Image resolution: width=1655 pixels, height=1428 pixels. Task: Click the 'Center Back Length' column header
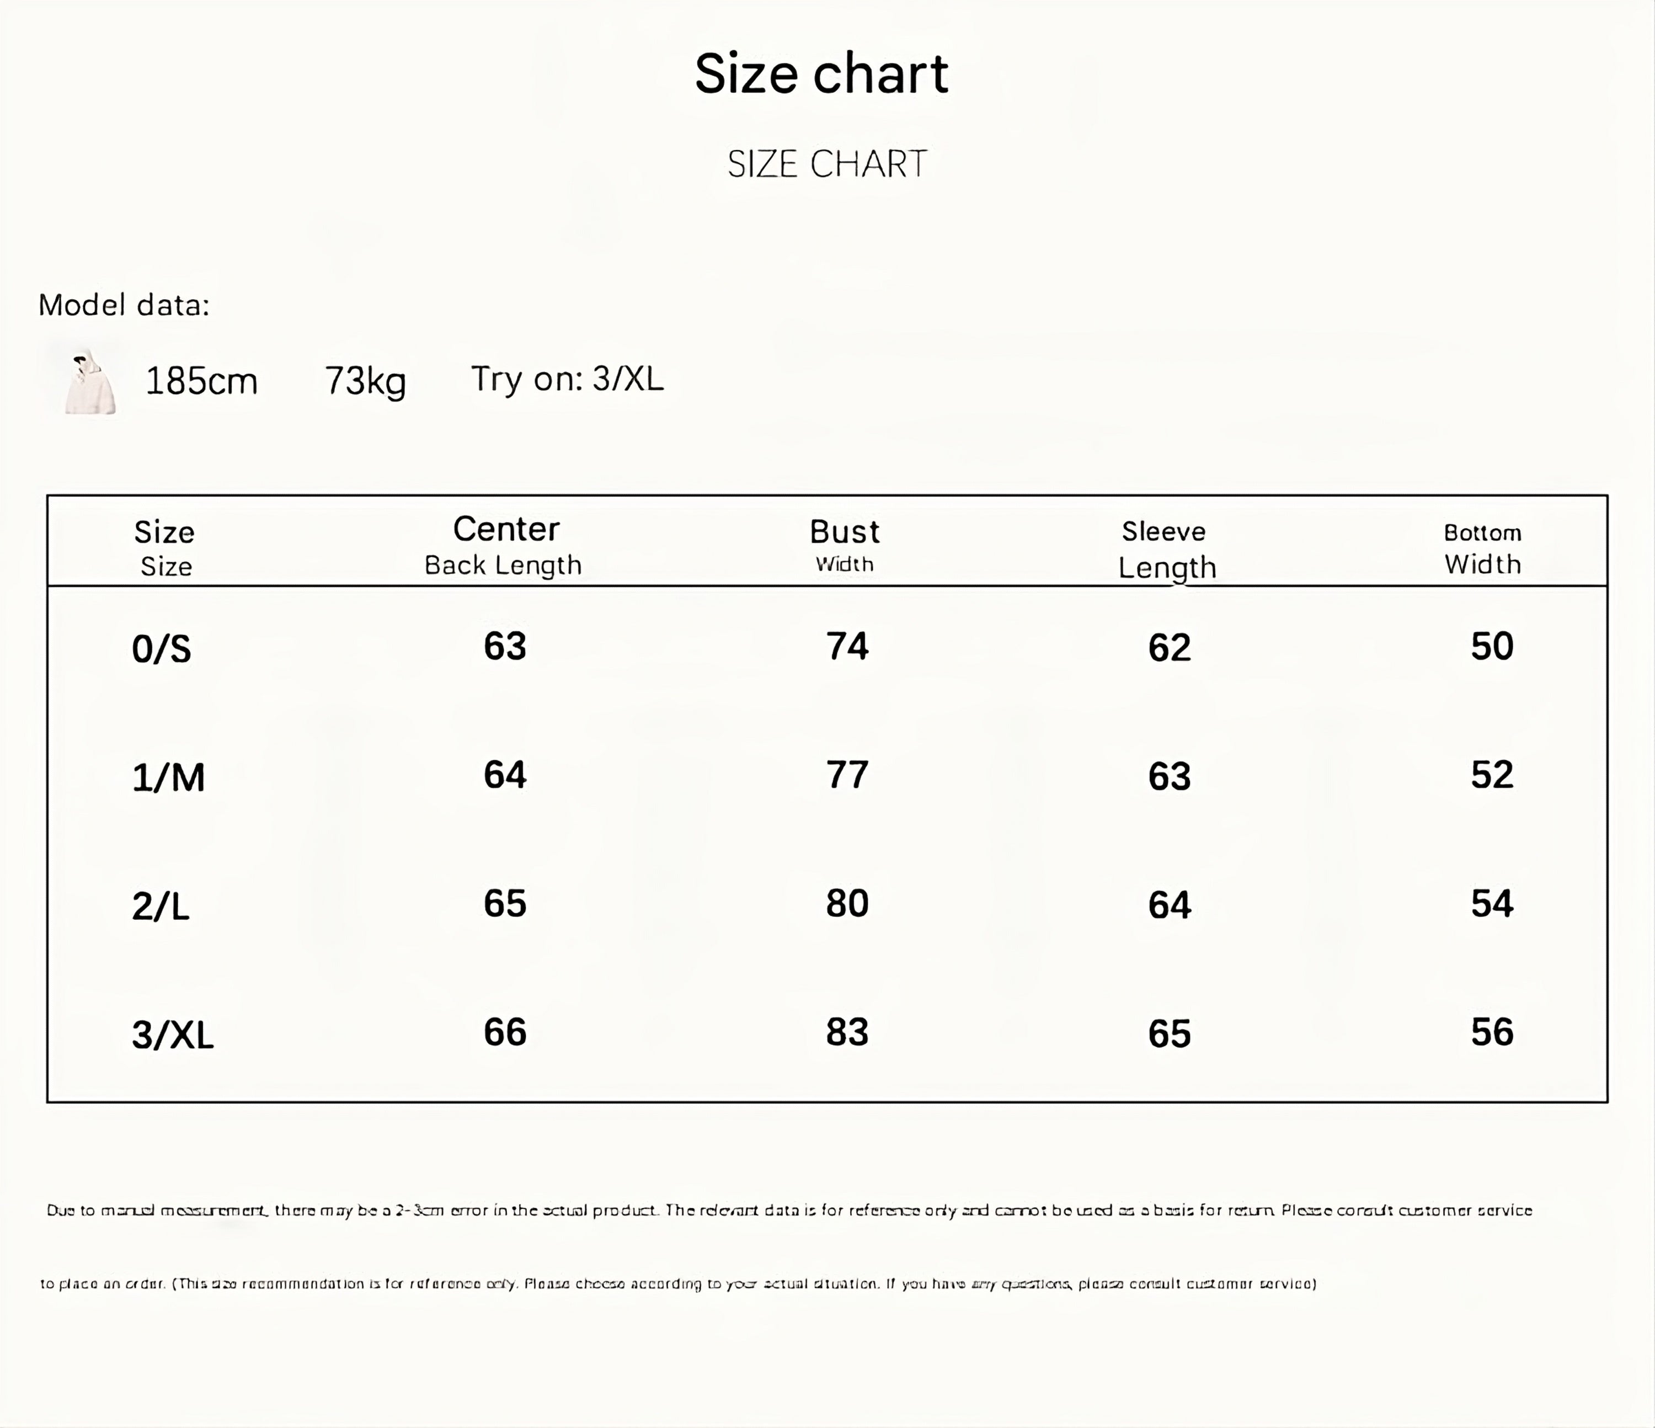504,546
